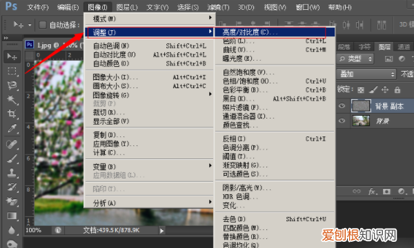Filter layers by pixel layer icon

[x=388, y=59]
